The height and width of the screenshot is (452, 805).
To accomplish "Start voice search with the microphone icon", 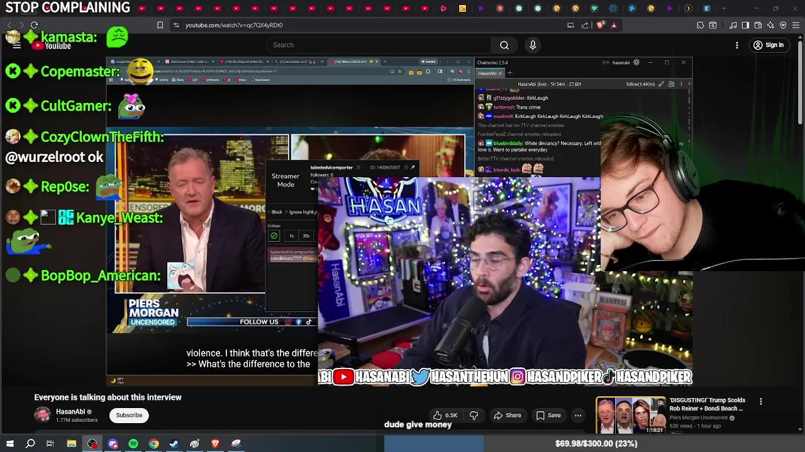I will coord(533,45).
